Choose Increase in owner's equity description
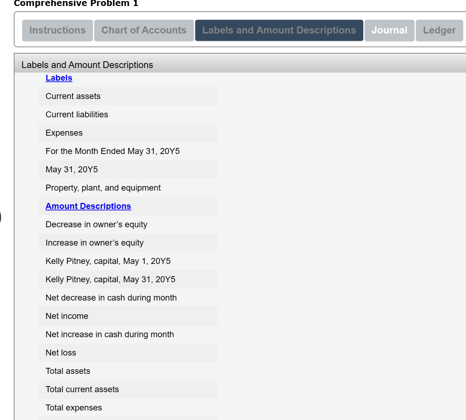Image resolution: width=466 pixels, height=420 pixels. click(x=94, y=243)
